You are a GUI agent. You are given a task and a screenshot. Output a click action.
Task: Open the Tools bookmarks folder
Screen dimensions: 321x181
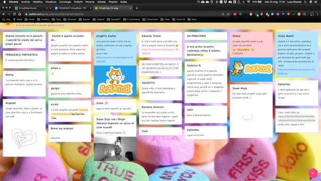(165, 19)
